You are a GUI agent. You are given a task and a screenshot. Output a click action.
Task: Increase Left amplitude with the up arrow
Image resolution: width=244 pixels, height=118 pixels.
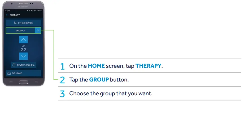(23, 40)
